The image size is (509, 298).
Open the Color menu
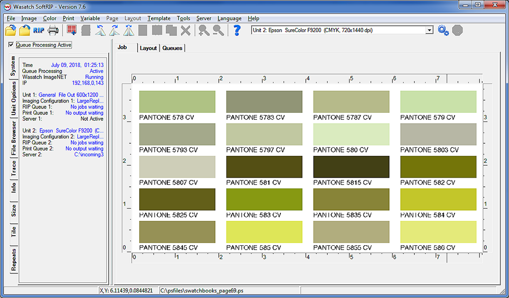tap(50, 18)
